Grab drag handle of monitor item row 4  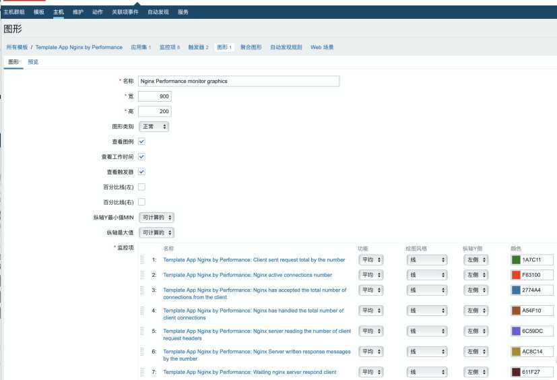tap(142, 311)
